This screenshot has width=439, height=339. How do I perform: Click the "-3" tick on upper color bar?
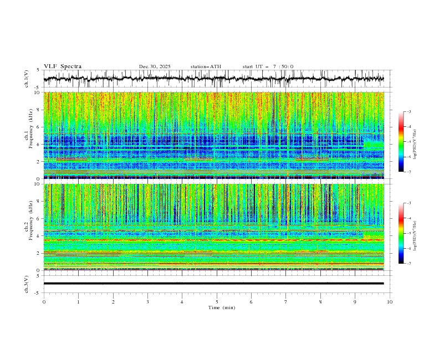(409, 111)
